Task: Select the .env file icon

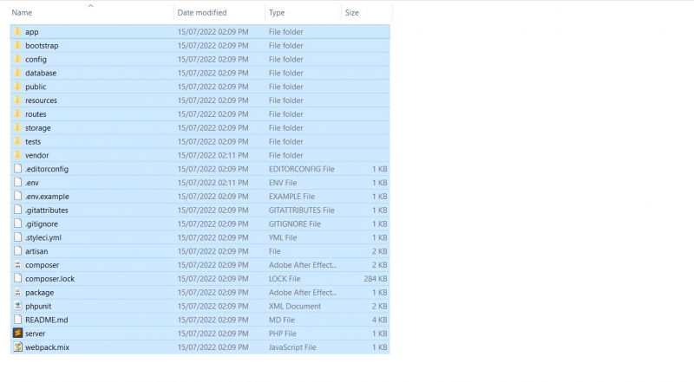Action: coord(17,183)
